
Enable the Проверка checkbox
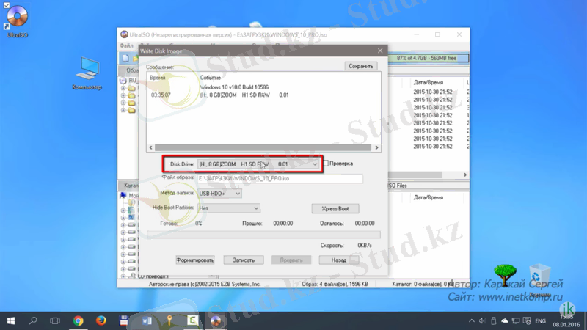pyautogui.click(x=326, y=164)
